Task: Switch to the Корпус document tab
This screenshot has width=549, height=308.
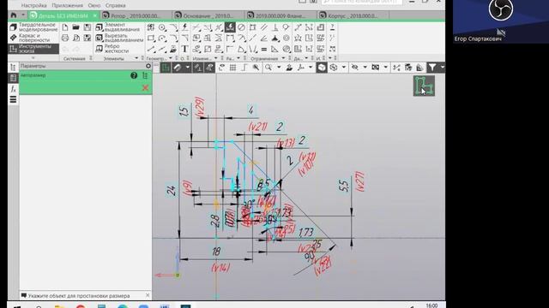Action: [x=353, y=15]
